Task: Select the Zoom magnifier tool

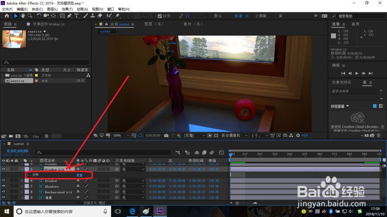Action: pos(30,16)
